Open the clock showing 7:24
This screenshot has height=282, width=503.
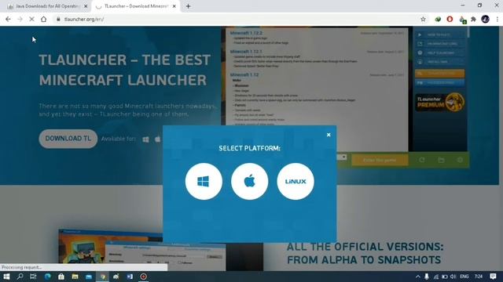click(479, 277)
